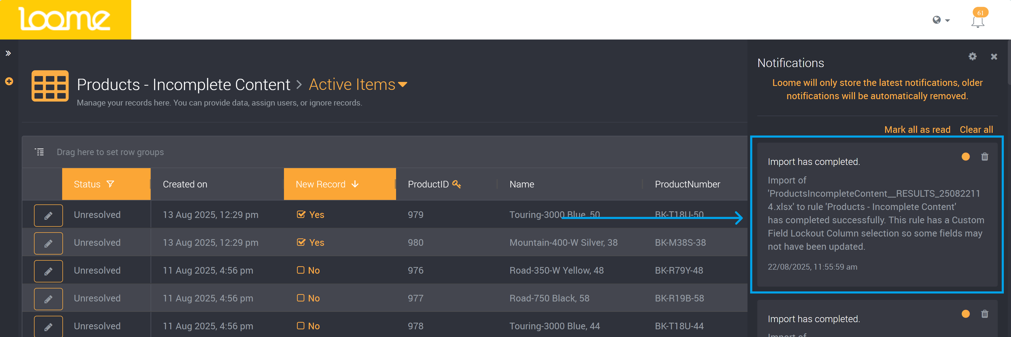Click the orange plus icon in sidebar

pos(9,81)
